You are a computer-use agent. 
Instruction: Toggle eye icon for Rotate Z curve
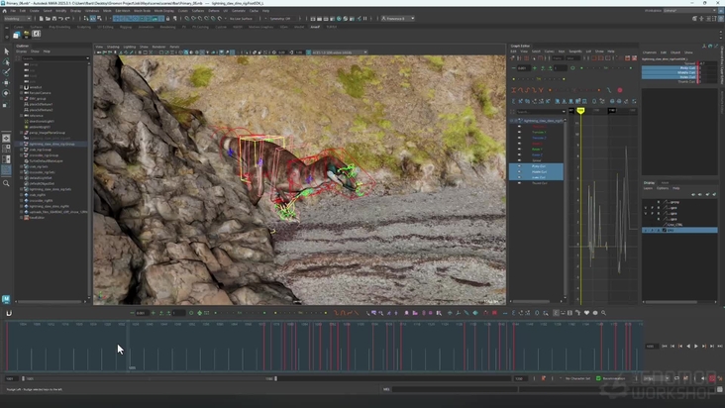tap(519, 154)
